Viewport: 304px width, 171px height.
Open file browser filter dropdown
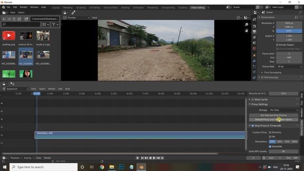pyautogui.click(x=55, y=24)
